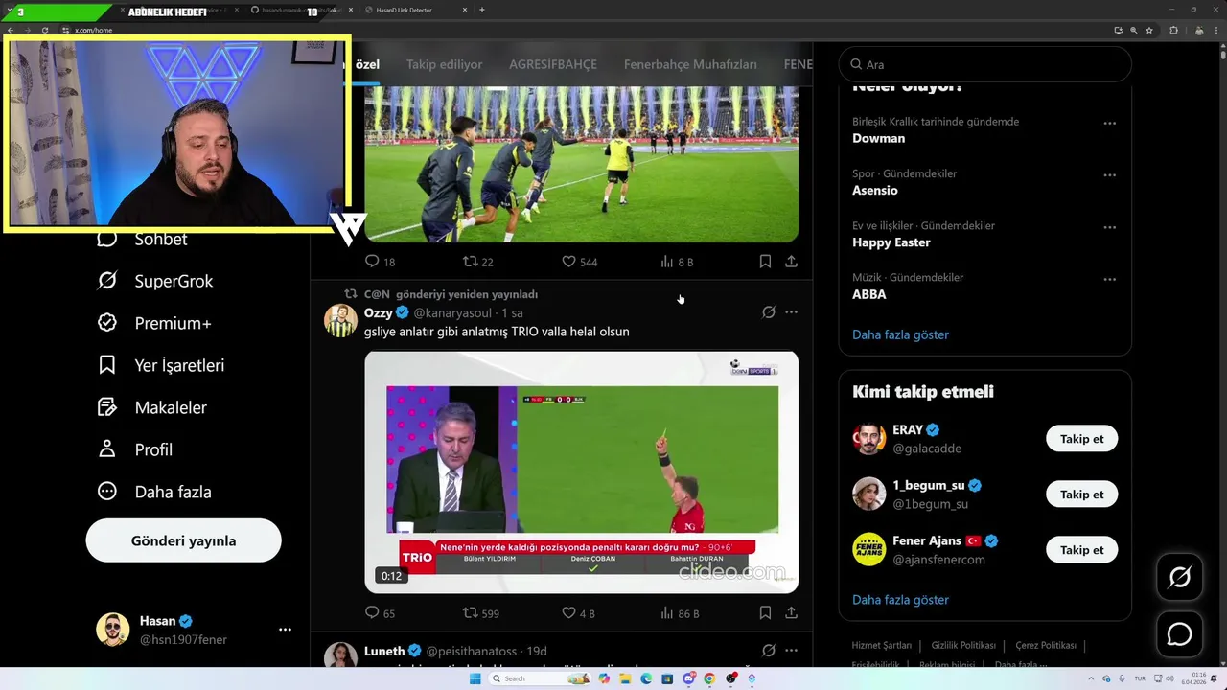View analytics of the 86 B views post

pyautogui.click(x=680, y=613)
